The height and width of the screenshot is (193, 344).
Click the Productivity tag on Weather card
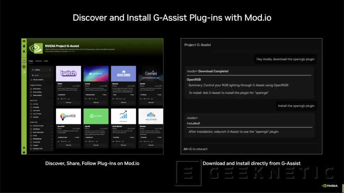[x=144, y=138]
